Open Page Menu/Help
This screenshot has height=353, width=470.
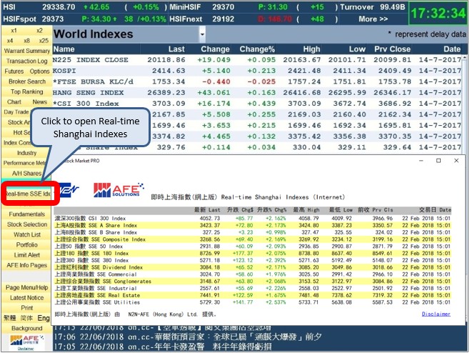[x=26, y=287]
